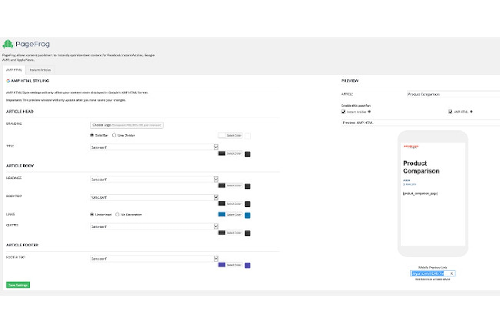
Task: Click Select Color for Branding
Action: tap(230, 136)
